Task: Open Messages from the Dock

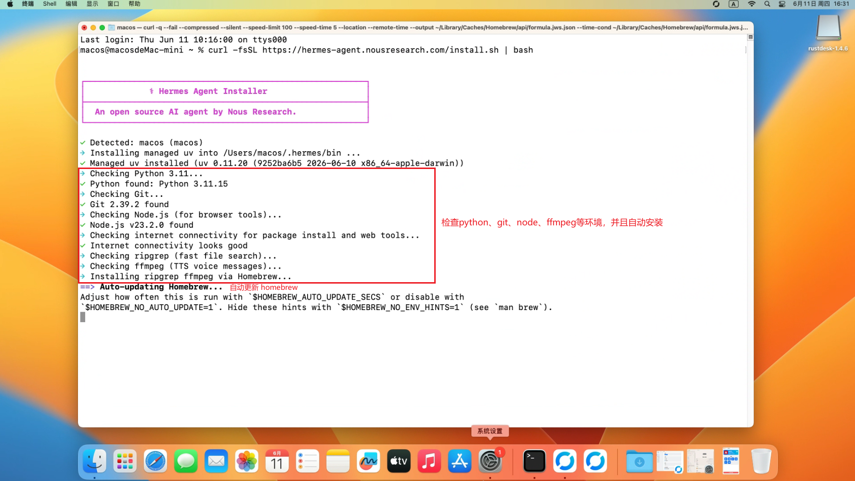Action: click(x=186, y=461)
